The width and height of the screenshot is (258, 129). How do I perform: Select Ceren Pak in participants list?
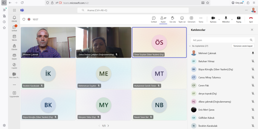tap(223, 85)
